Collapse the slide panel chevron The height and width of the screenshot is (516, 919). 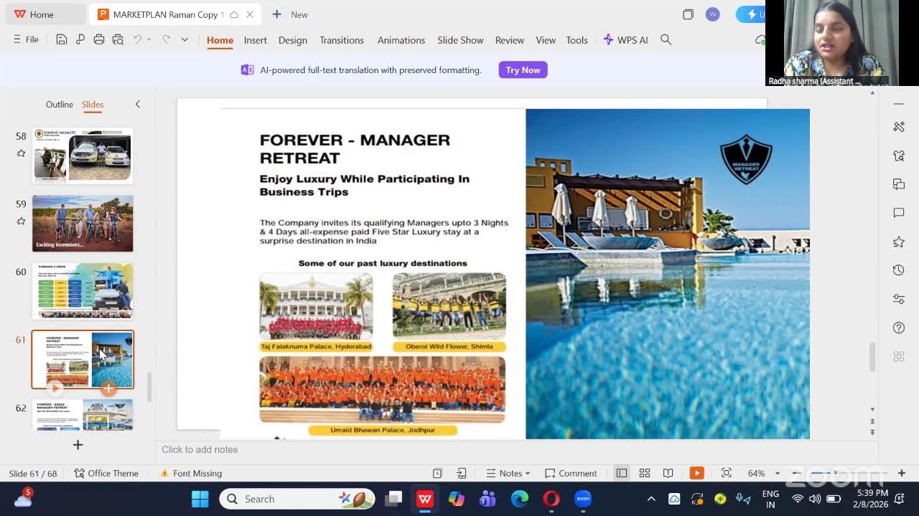coord(138,105)
